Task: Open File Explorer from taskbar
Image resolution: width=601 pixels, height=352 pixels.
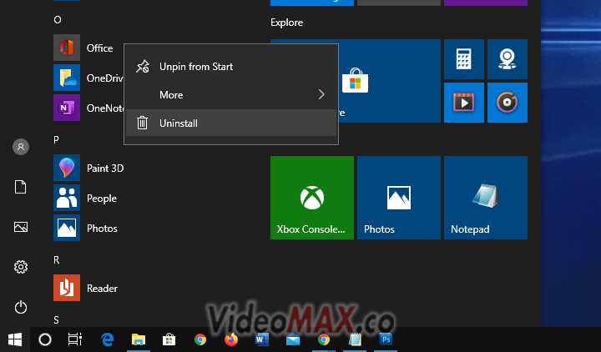Action: pyautogui.click(x=139, y=339)
